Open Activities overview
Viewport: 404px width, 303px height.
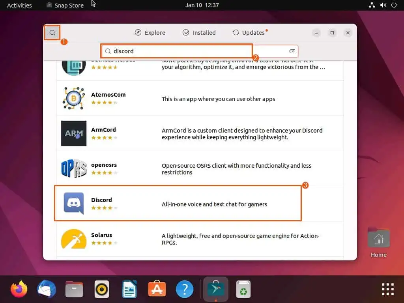[x=19, y=5]
